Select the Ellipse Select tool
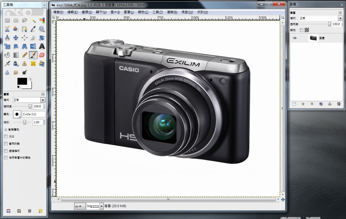The width and height of the screenshot is (346, 219). [x=16, y=20]
